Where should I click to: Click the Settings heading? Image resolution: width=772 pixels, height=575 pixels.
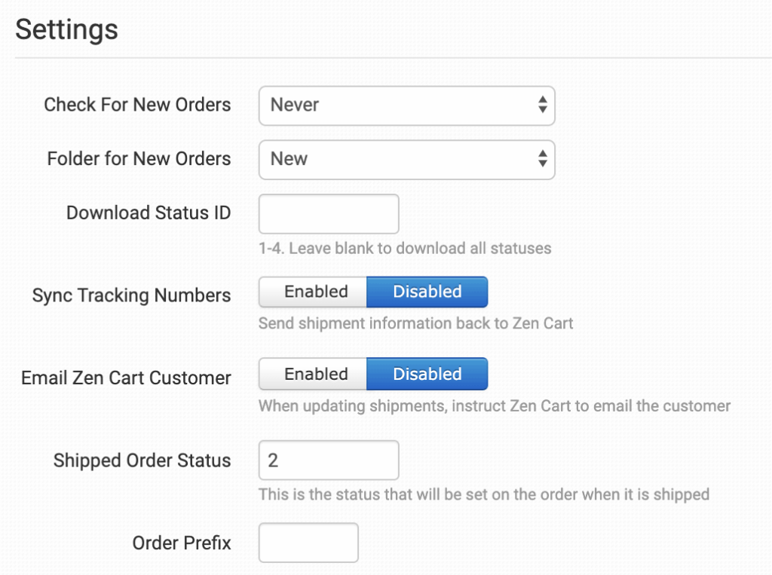[66, 29]
